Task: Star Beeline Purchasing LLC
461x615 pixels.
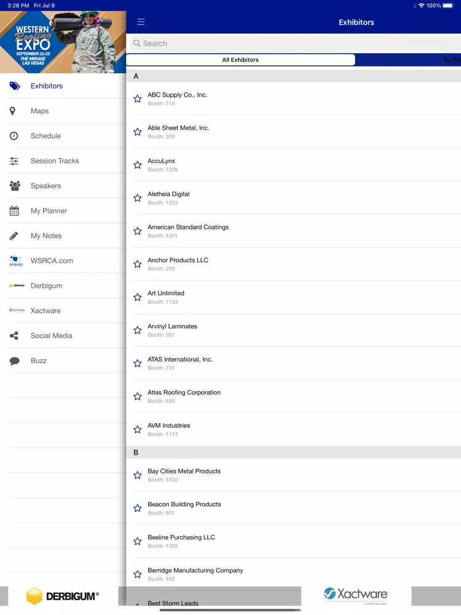Action: coord(137,541)
